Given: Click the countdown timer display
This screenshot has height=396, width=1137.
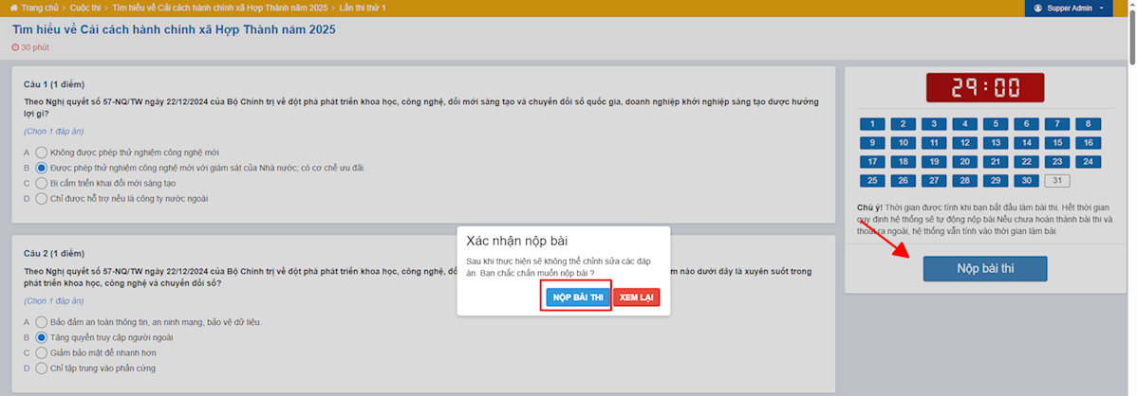Looking at the screenshot, I should point(984,88).
